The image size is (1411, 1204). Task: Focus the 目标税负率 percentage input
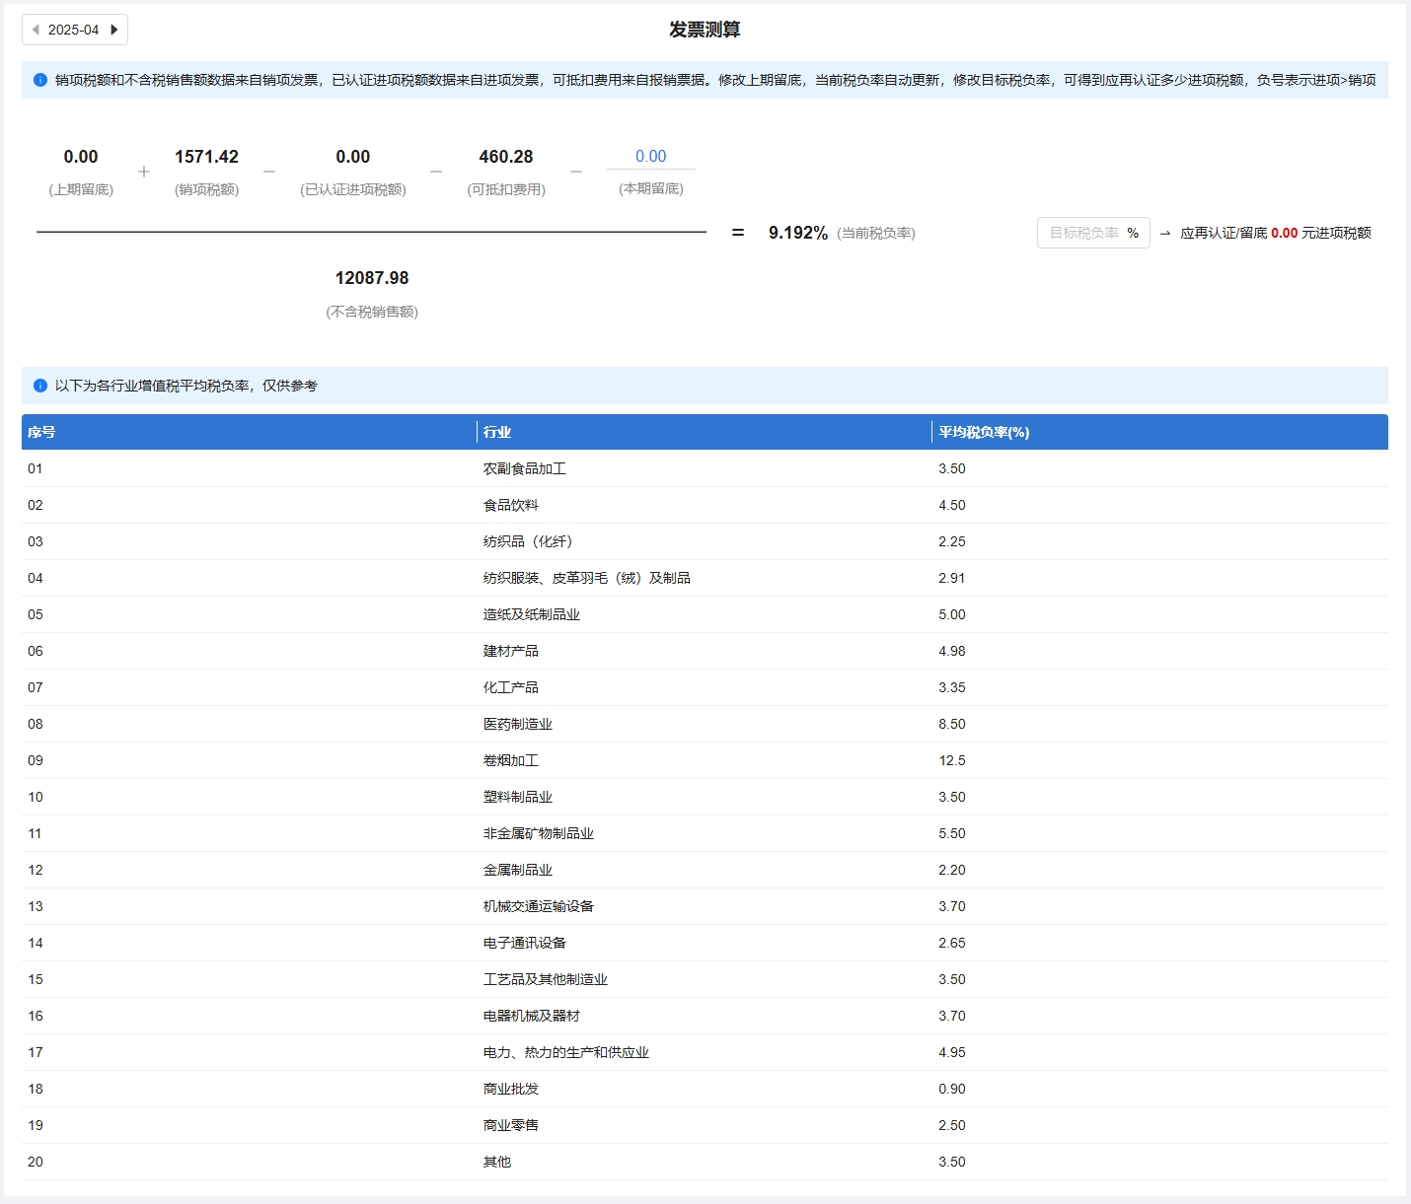tap(1083, 233)
